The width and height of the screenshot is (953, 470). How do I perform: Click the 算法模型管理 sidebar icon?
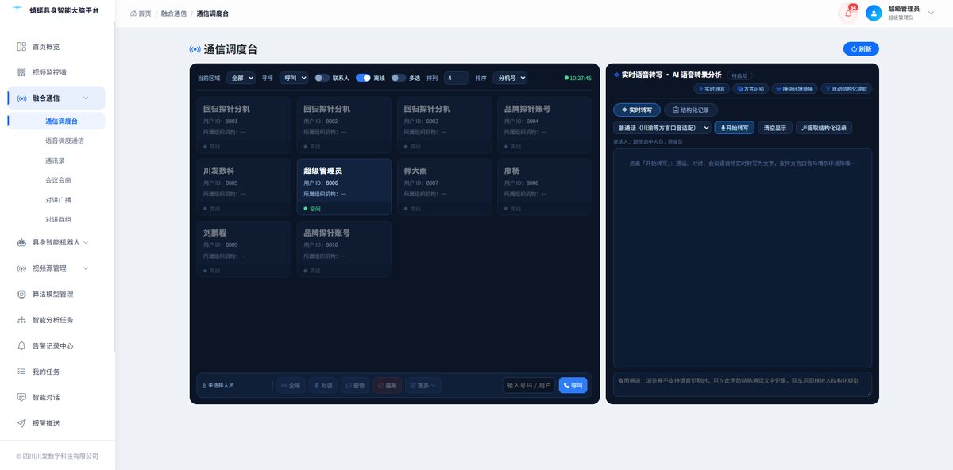tap(21, 294)
